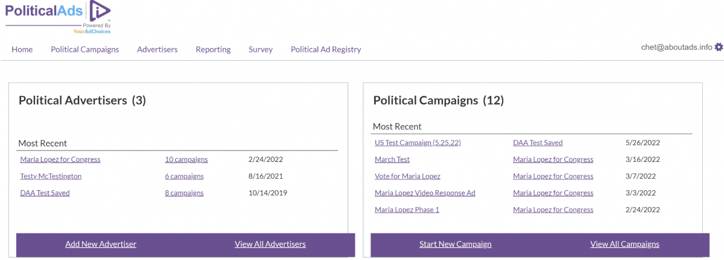Open Political Ad Registry page
The image size is (724, 260).
(x=326, y=49)
